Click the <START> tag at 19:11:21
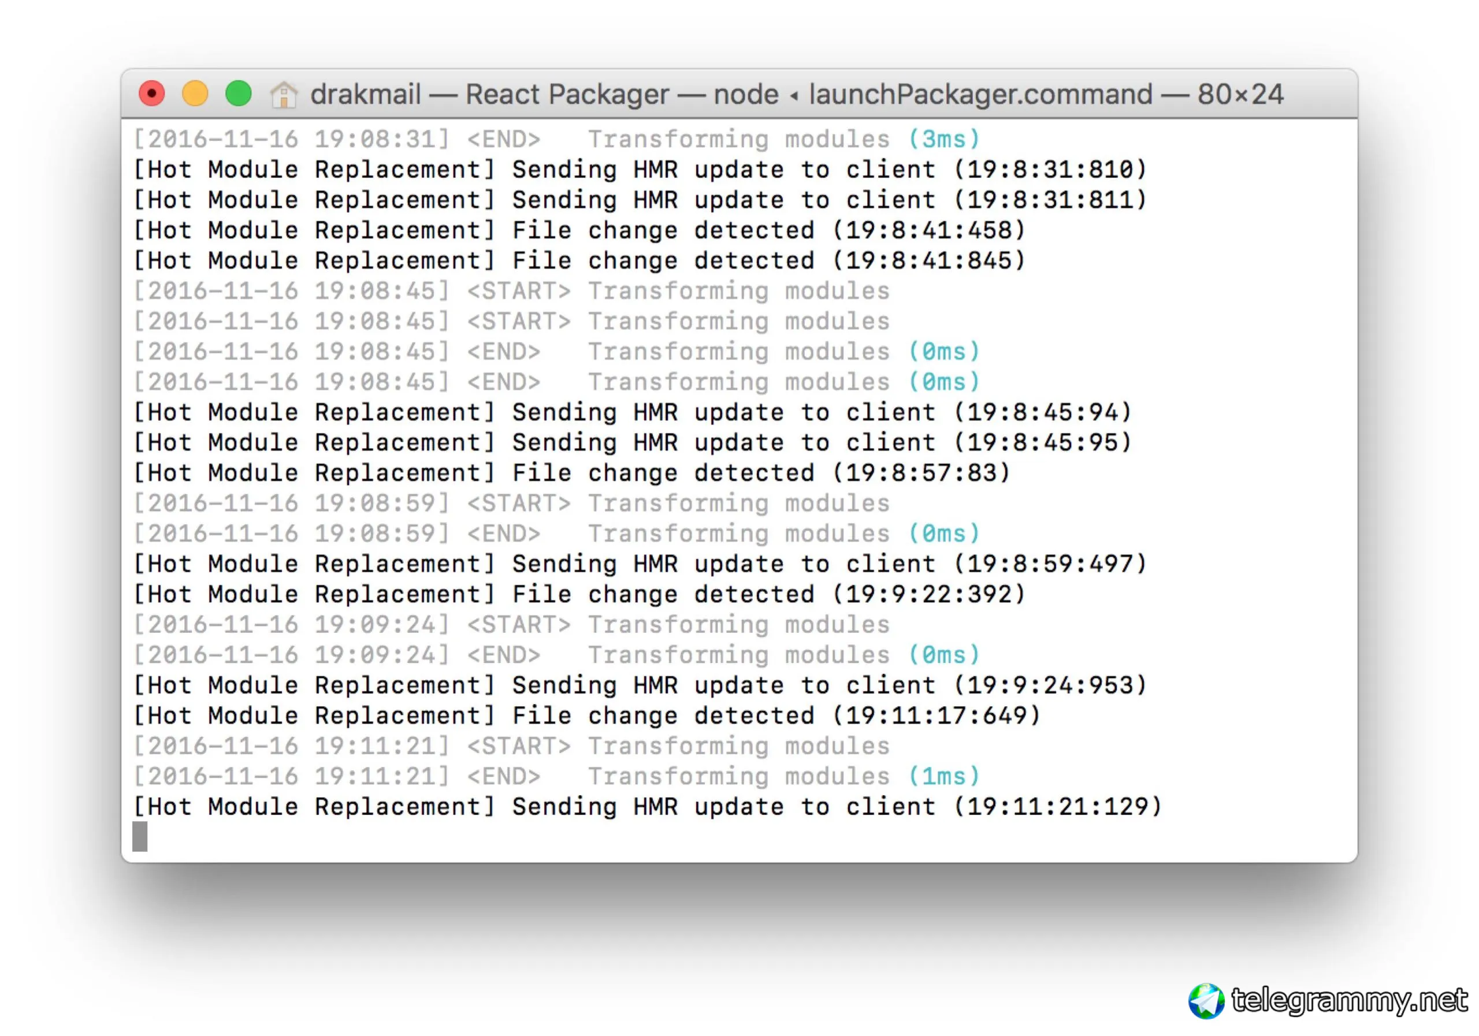Screen dimensions: 1479x1036 click(x=519, y=746)
